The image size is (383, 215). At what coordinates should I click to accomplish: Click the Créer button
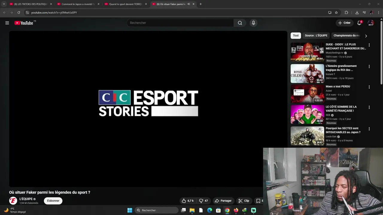pyautogui.click(x=344, y=23)
